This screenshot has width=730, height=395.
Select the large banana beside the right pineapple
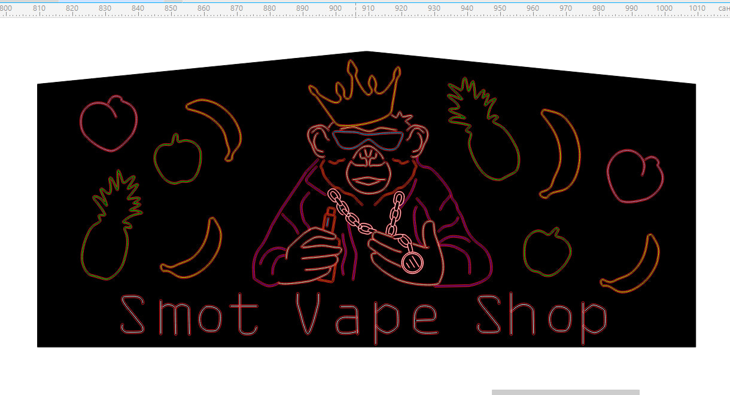coord(560,153)
